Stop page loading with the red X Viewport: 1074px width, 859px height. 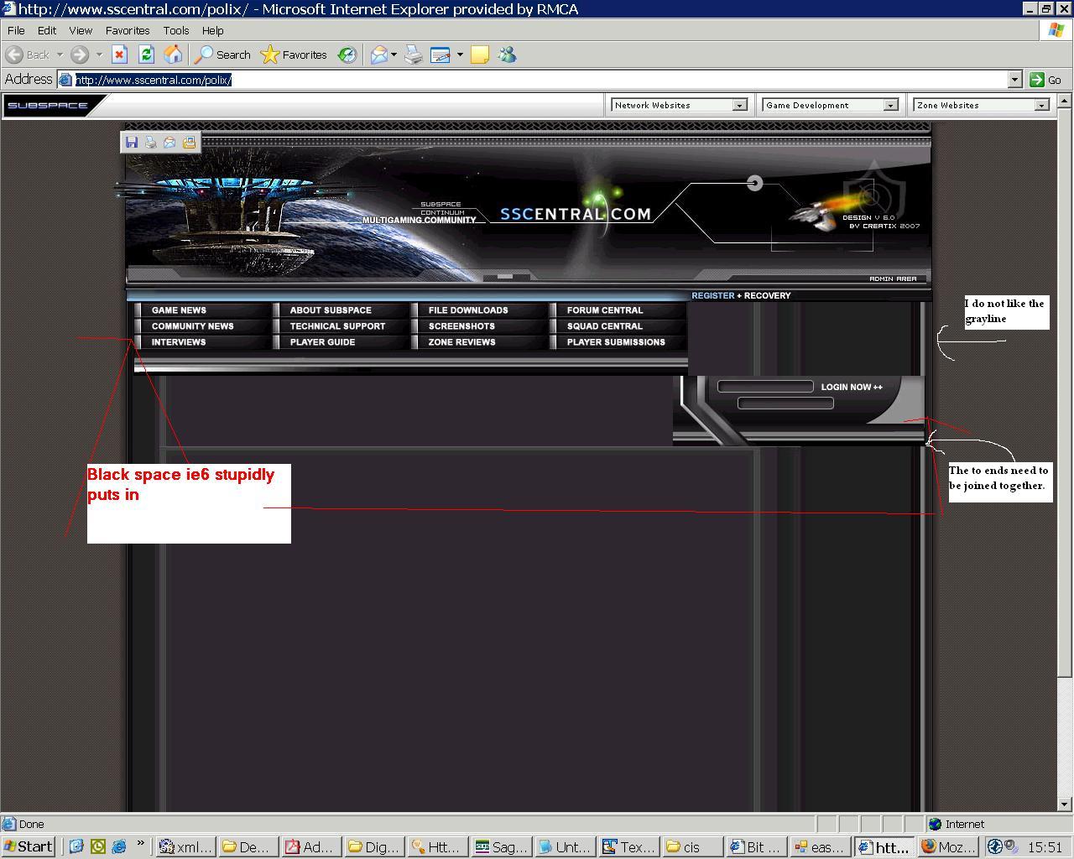[119, 55]
